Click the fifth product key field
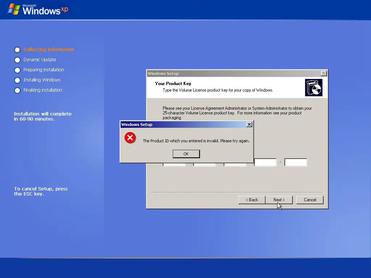This screenshot has height=278, width=371. click(x=296, y=163)
